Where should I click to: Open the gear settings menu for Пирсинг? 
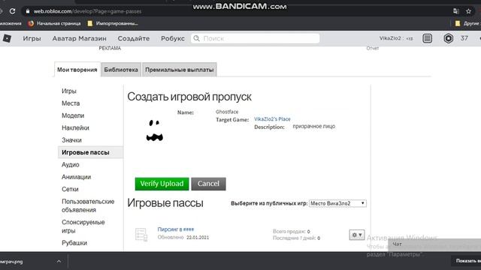pos(357,235)
